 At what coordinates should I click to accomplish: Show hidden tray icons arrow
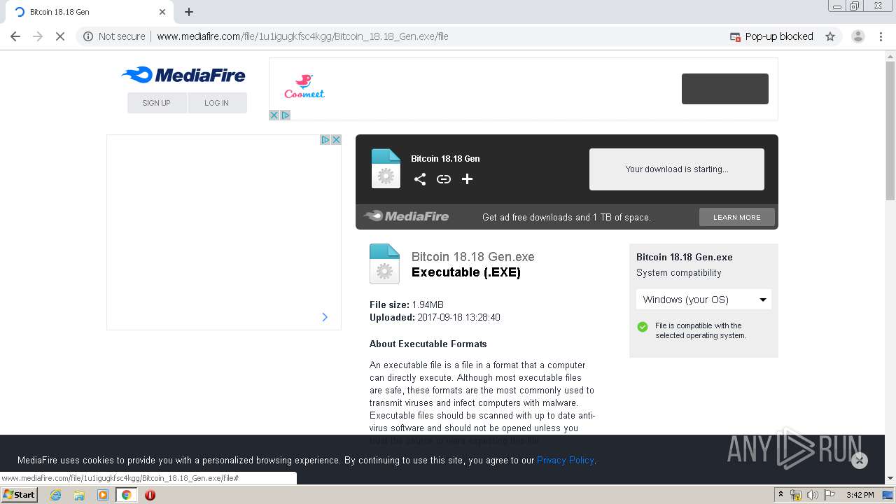(781, 495)
